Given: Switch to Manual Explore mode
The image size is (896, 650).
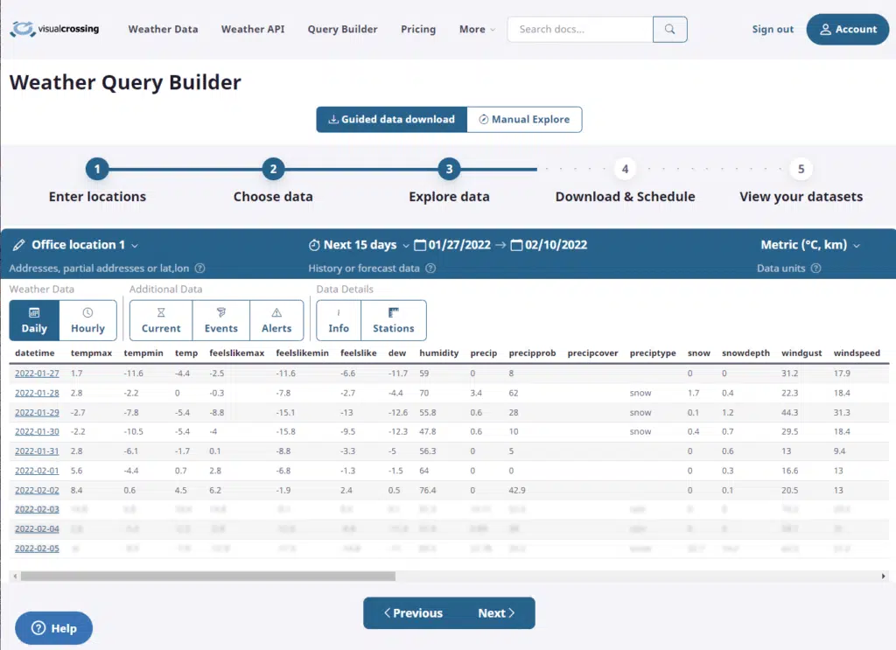Looking at the screenshot, I should (524, 119).
